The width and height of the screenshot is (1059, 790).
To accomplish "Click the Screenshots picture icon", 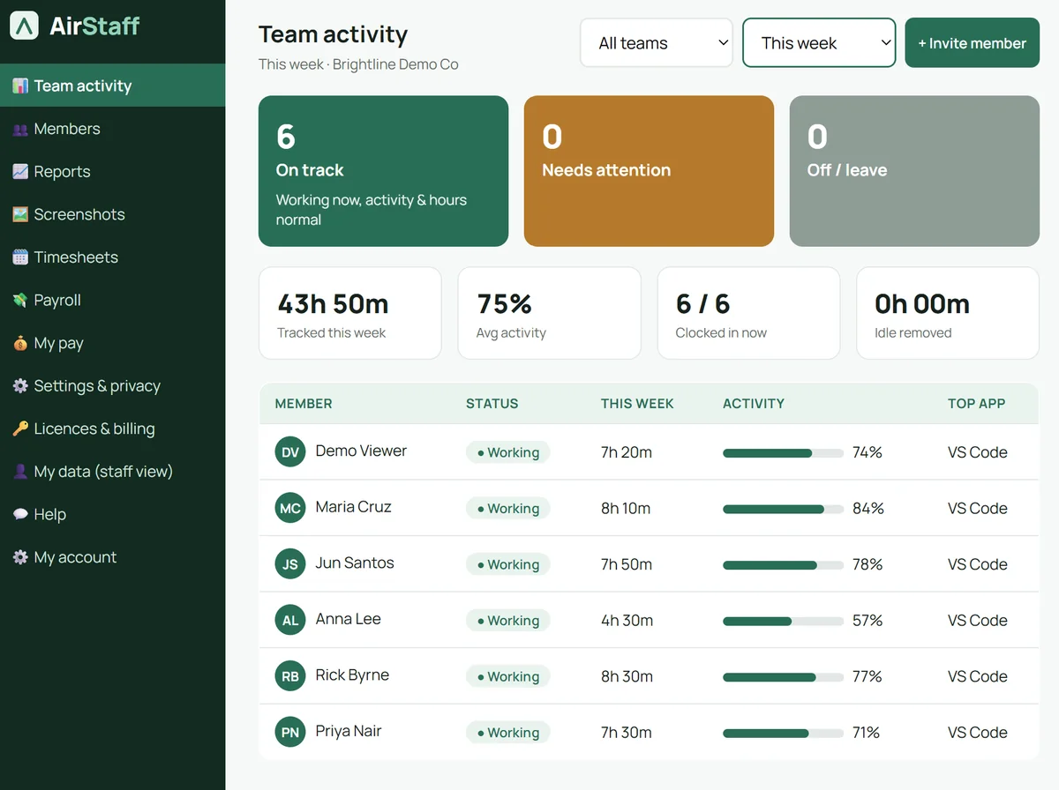I will click(x=20, y=214).
